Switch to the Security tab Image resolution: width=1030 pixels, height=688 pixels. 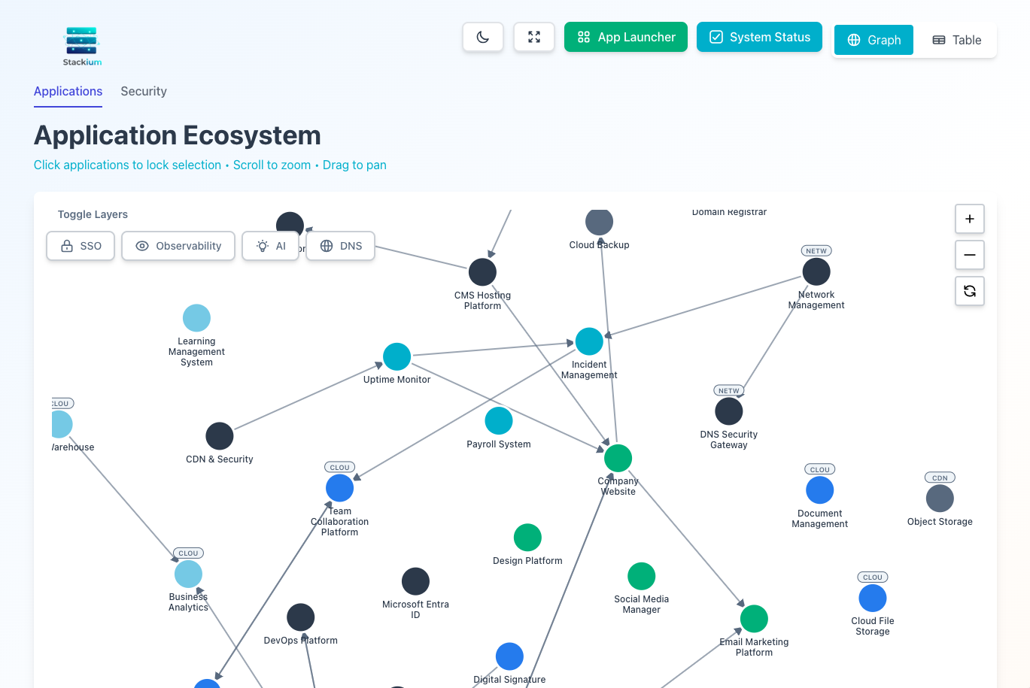143,91
